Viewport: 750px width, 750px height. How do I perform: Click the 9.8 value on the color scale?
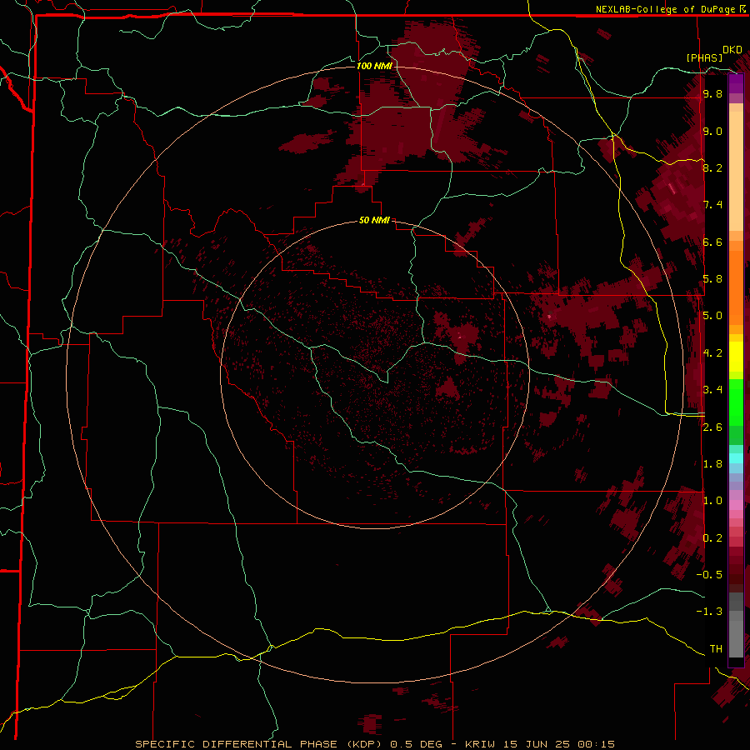[x=712, y=93]
